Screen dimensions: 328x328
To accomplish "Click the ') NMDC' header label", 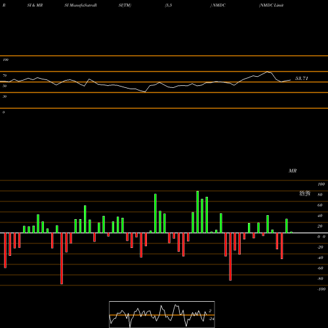I will coord(218,5).
